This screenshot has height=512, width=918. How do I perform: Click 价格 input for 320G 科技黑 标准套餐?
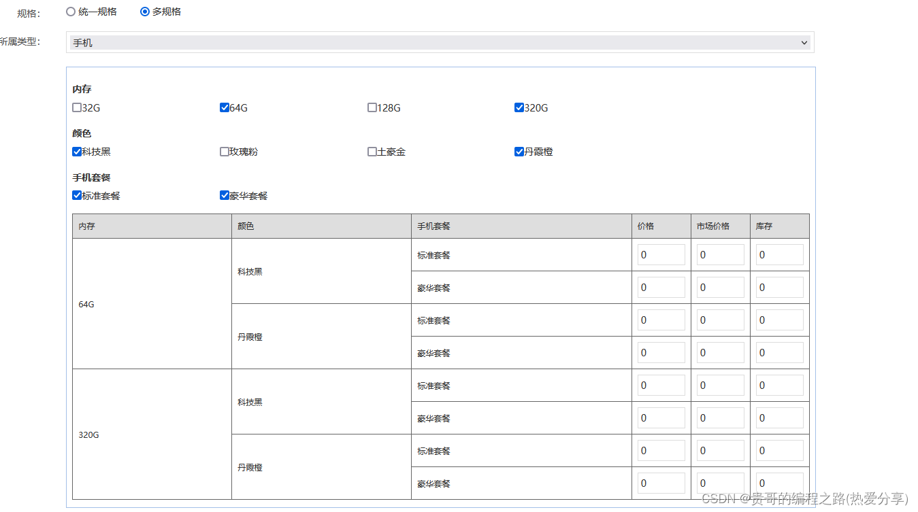click(x=661, y=386)
